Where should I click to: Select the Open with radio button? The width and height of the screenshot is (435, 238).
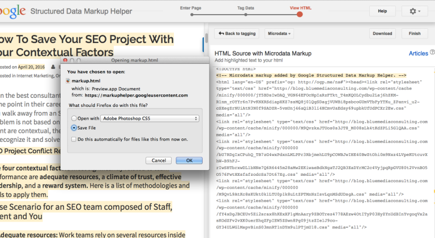click(x=75, y=118)
